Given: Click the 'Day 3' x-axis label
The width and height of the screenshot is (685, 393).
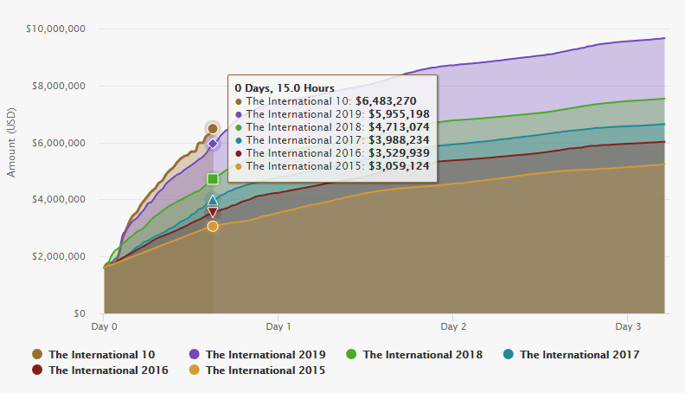Looking at the screenshot, I should pyautogui.click(x=628, y=326).
